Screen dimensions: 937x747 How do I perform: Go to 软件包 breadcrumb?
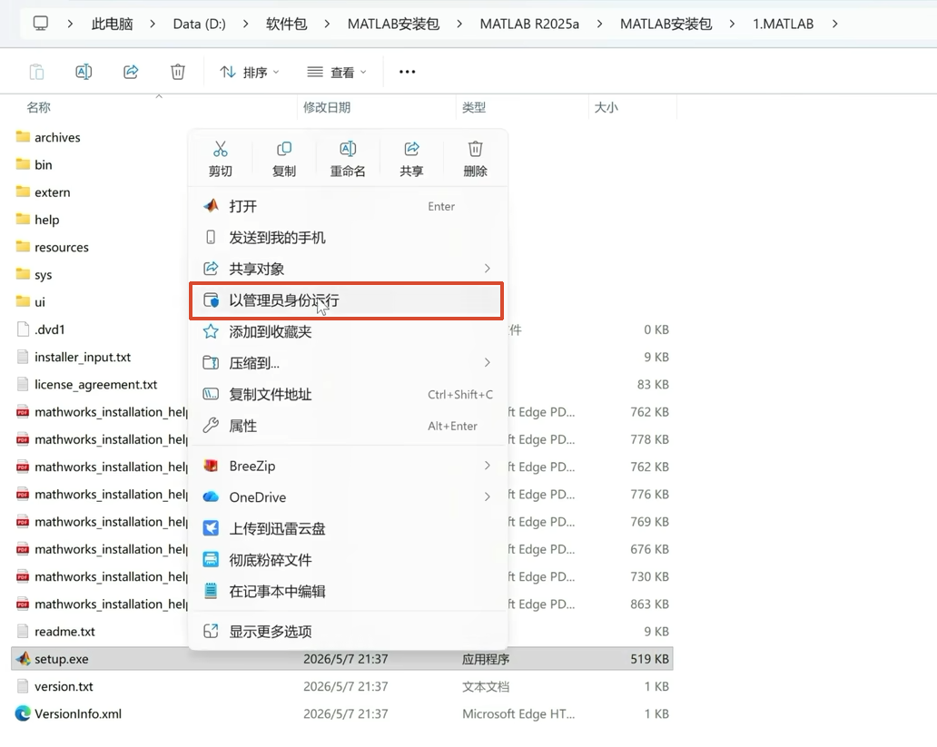pyautogui.click(x=287, y=24)
